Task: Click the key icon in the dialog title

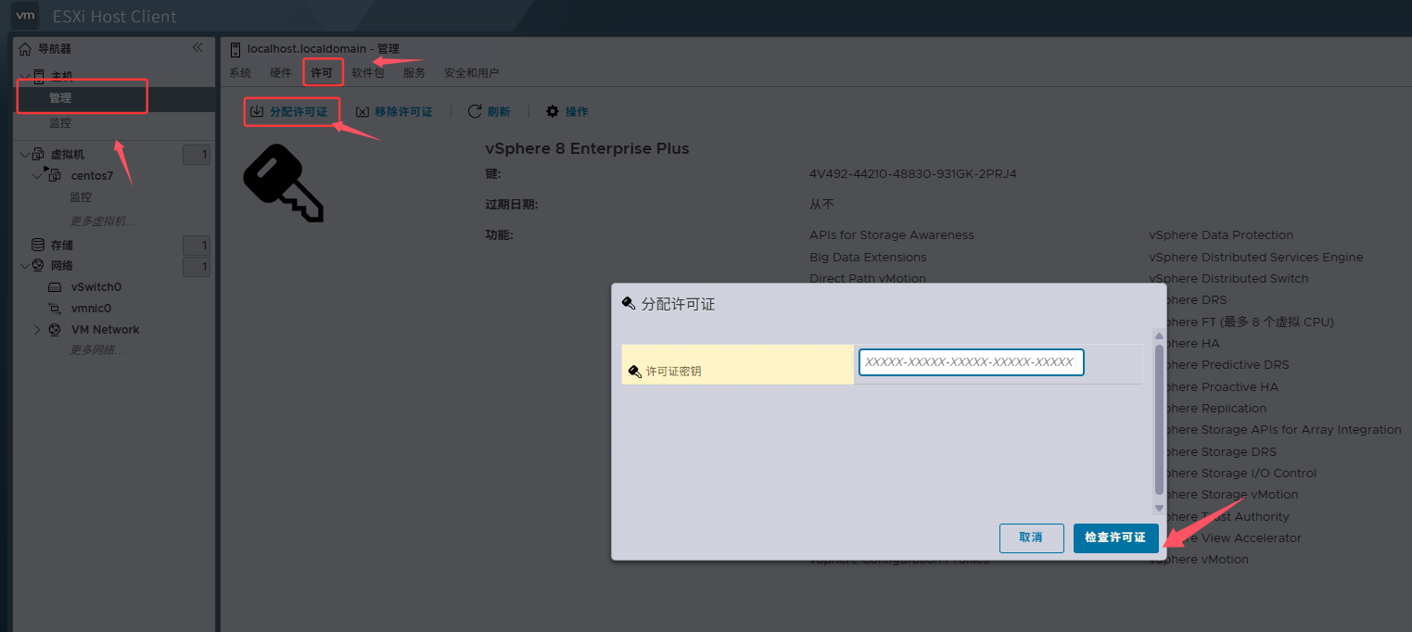Action: (629, 303)
